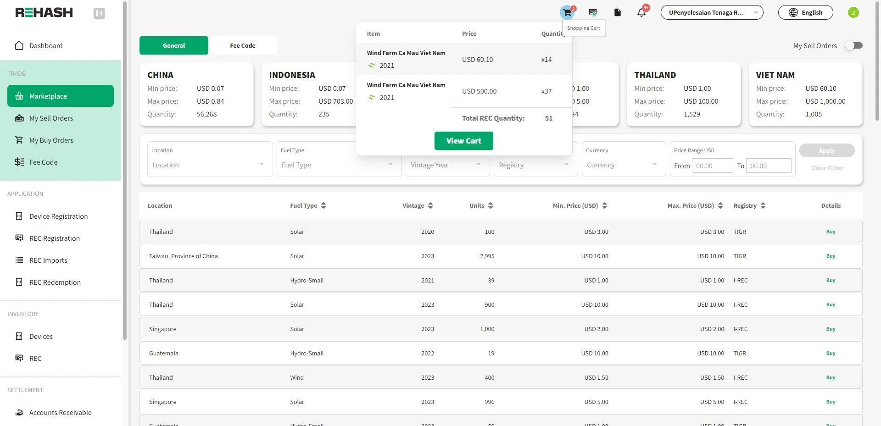The image size is (881, 426).
Task: Click the Apply filter button
Action: [827, 150]
